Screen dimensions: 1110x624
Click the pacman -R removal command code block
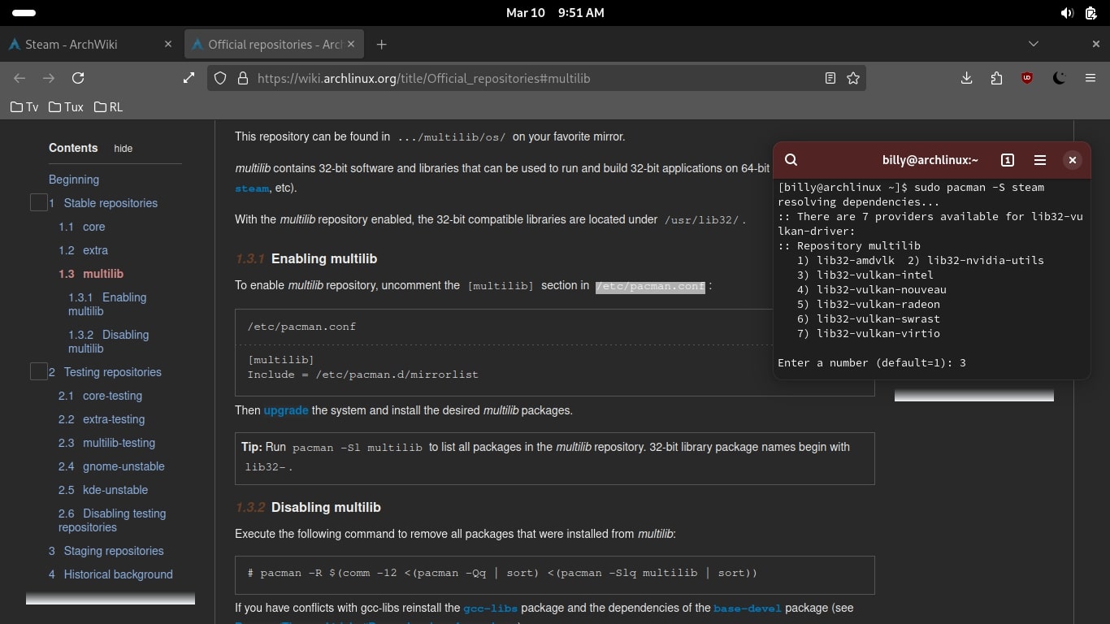pyautogui.click(x=555, y=574)
